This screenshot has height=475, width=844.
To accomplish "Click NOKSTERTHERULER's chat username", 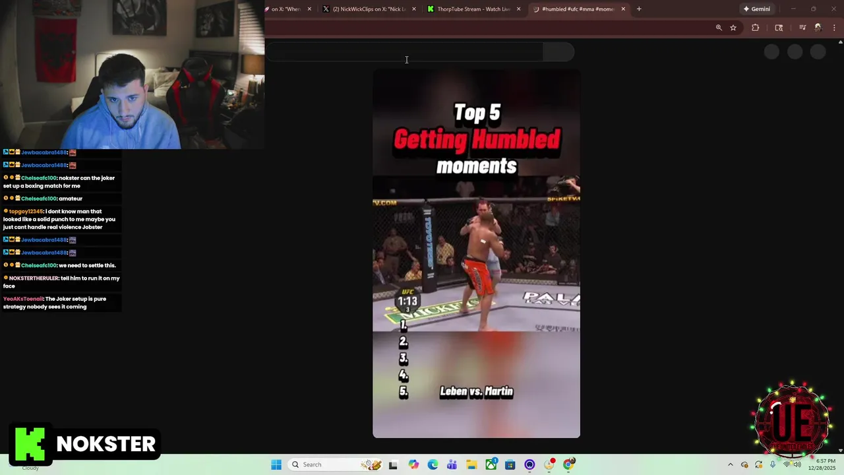I will tap(34, 278).
